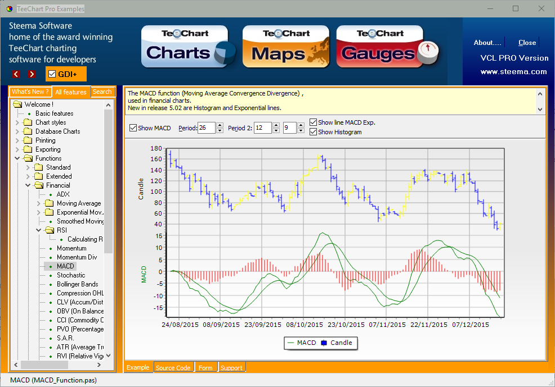Select the ADX tree item

[63, 194]
